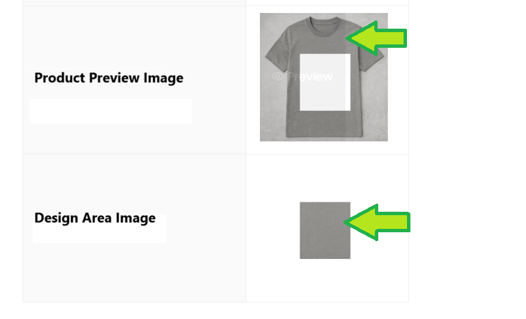This screenshot has width=526, height=319.
Task: Click the eye icon beside Preview
Action: (277, 77)
